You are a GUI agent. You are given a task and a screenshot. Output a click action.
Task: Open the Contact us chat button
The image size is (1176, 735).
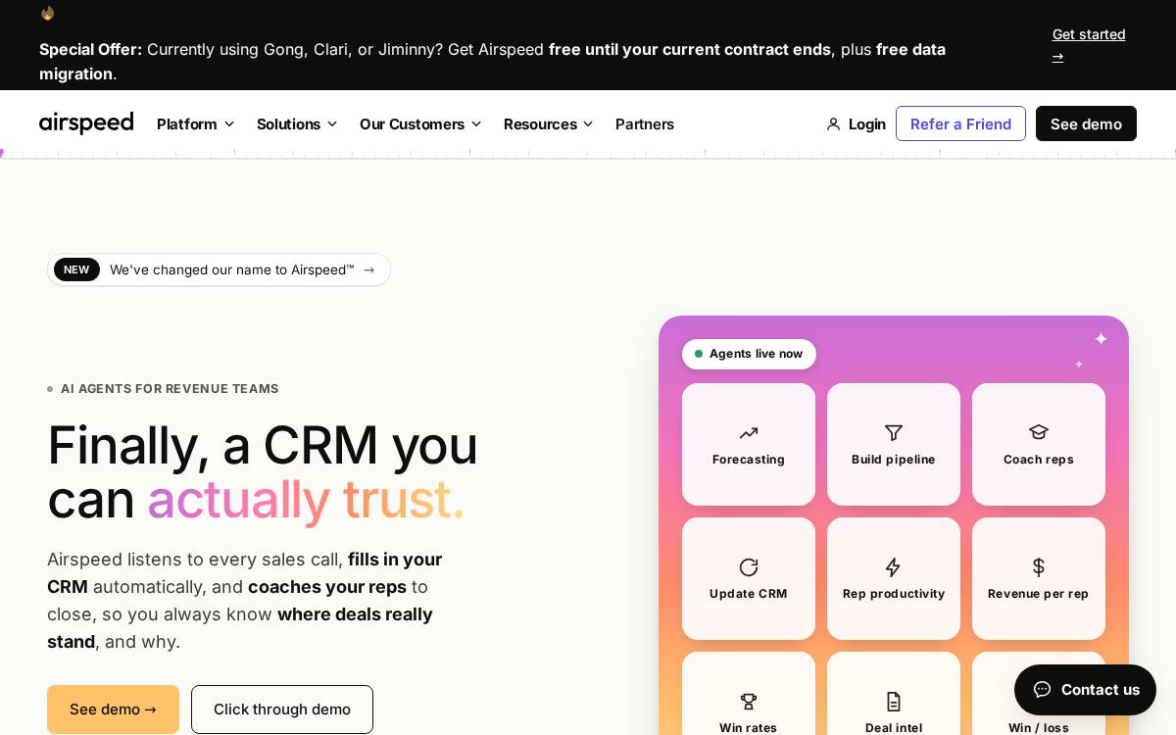[1085, 690]
